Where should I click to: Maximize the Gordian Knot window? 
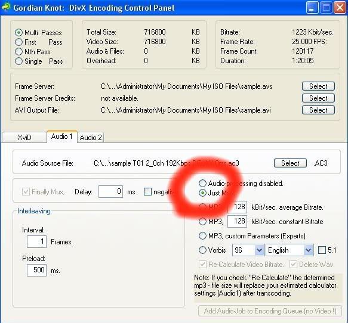[326, 8]
